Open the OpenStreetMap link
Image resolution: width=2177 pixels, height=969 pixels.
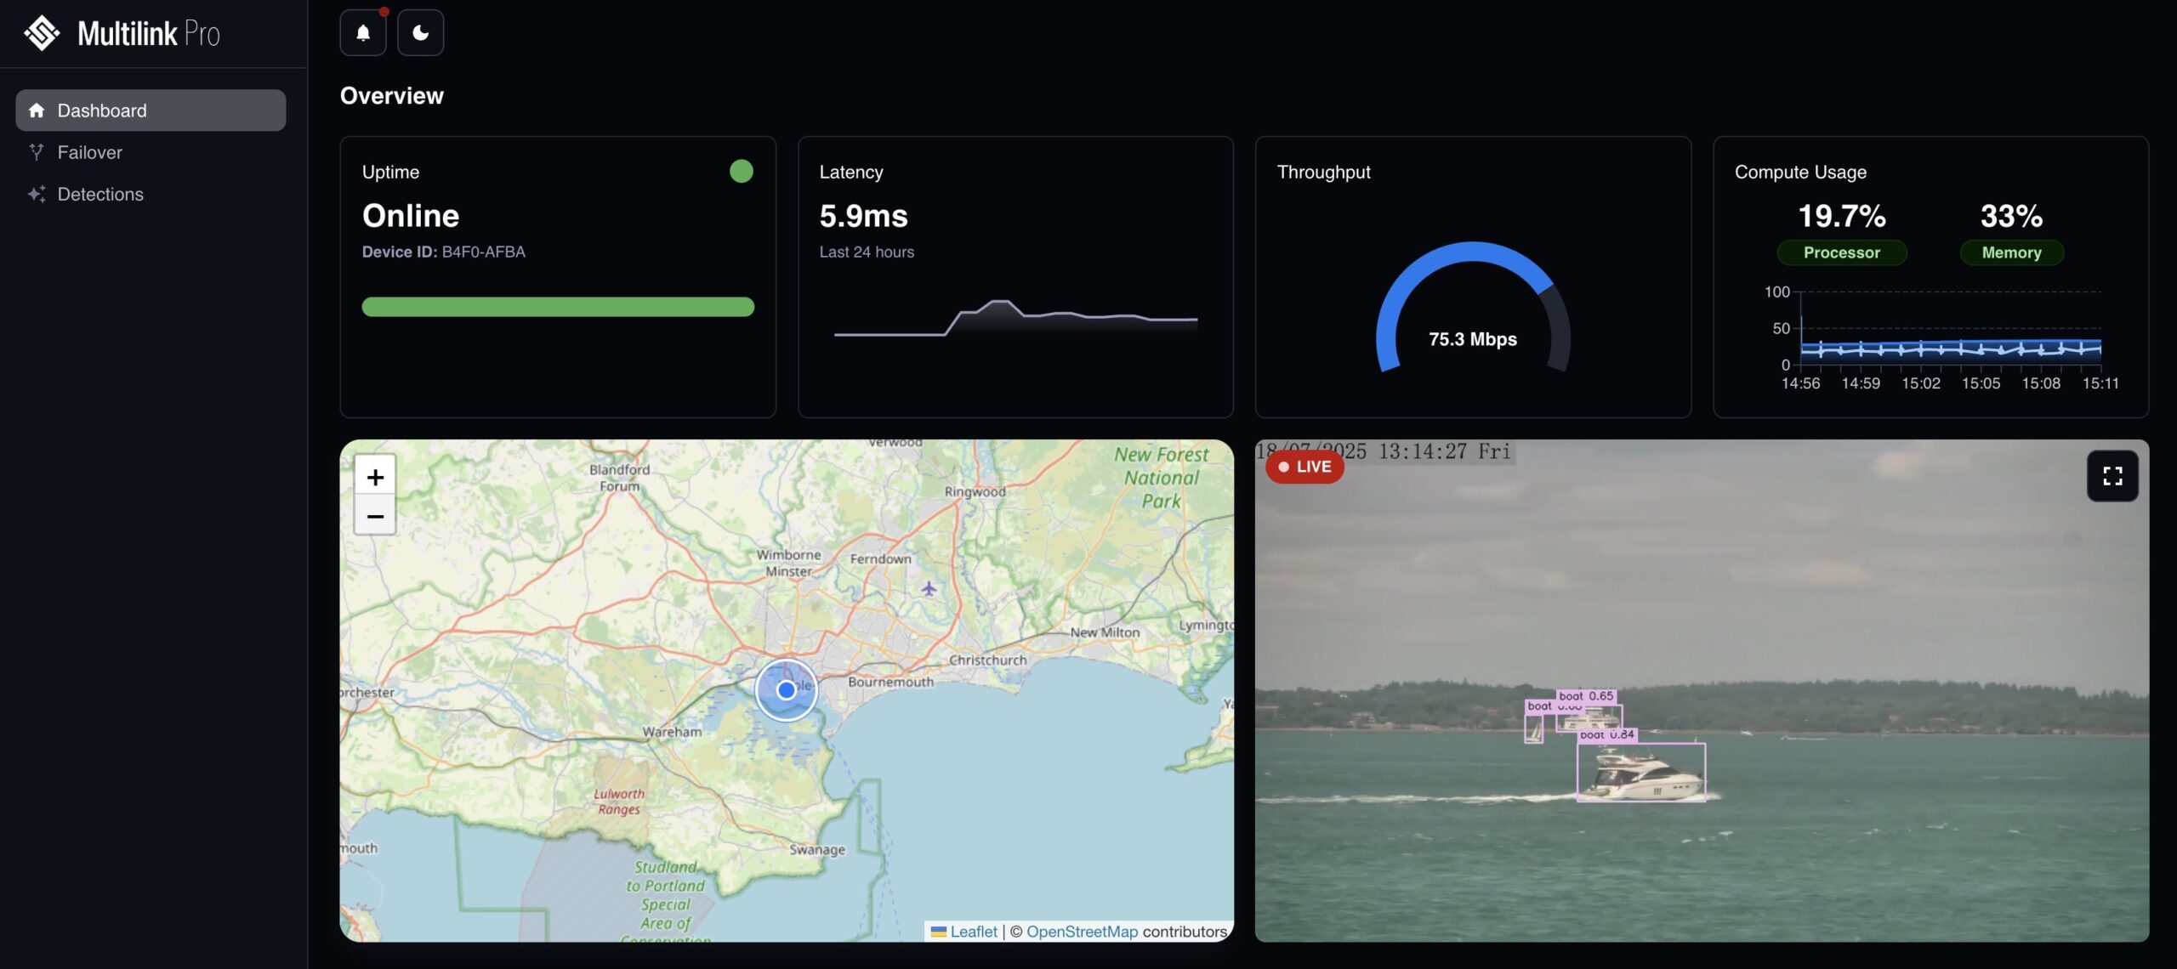pyautogui.click(x=1082, y=932)
